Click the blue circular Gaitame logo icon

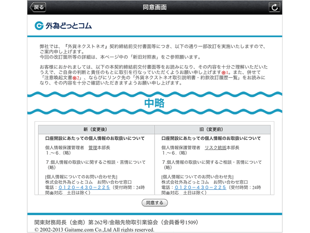point(39,25)
